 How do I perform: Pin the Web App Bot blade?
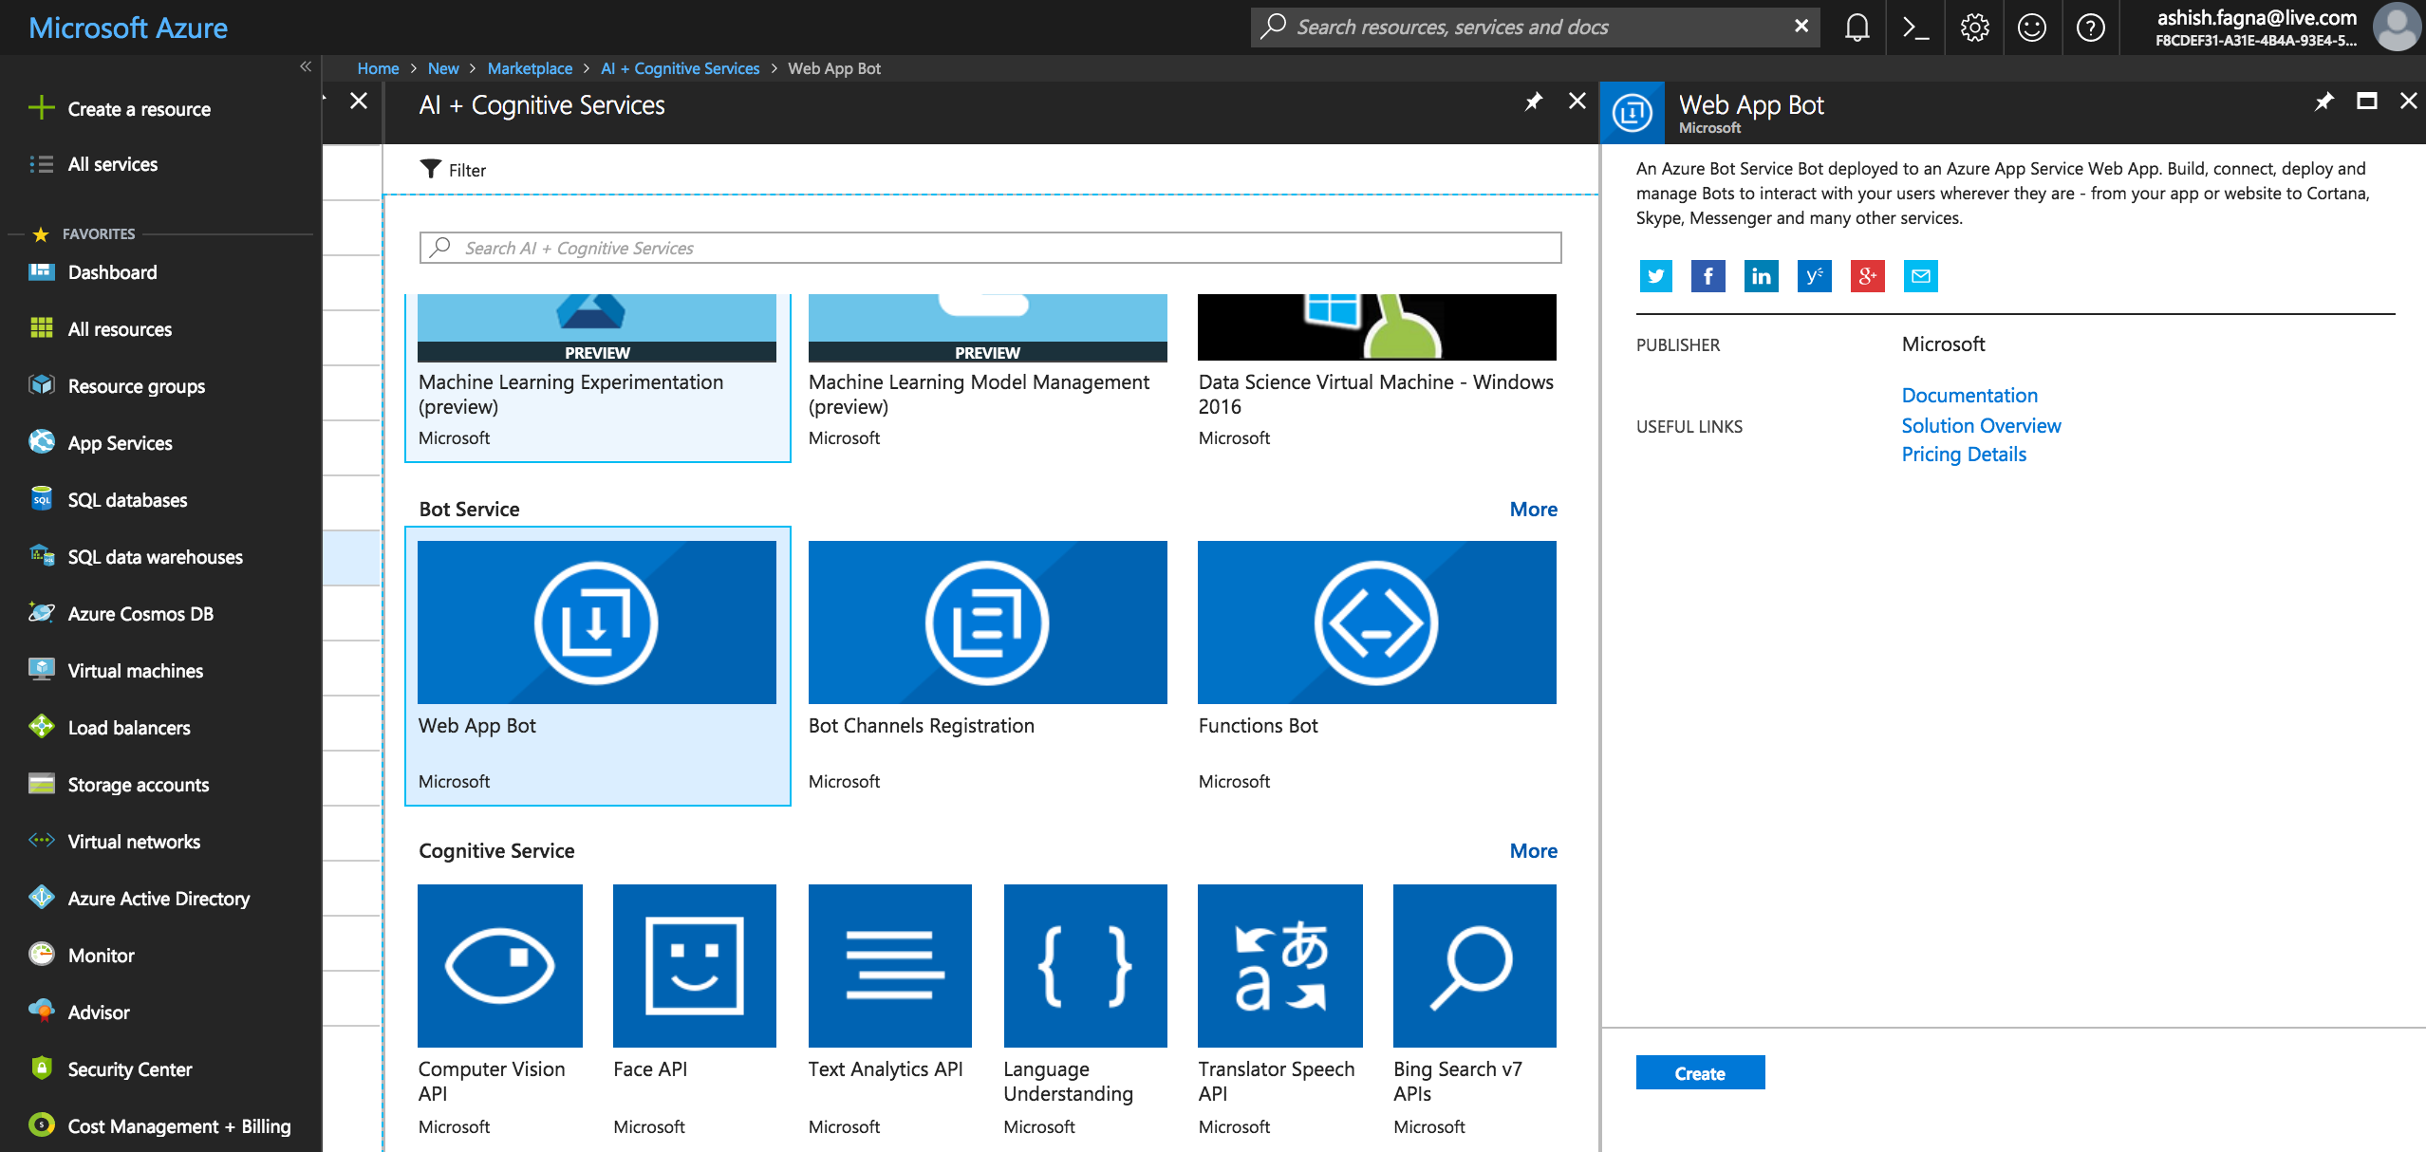click(x=2323, y=101)
